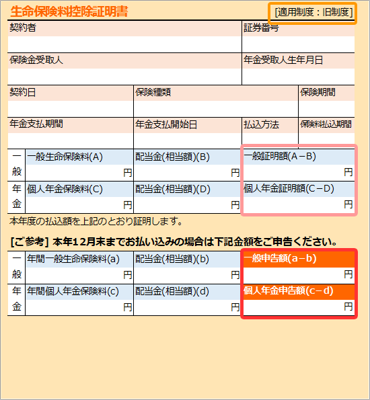Click the [適用制度：旧制度] label
370x400 pixels.
[313, 12]
